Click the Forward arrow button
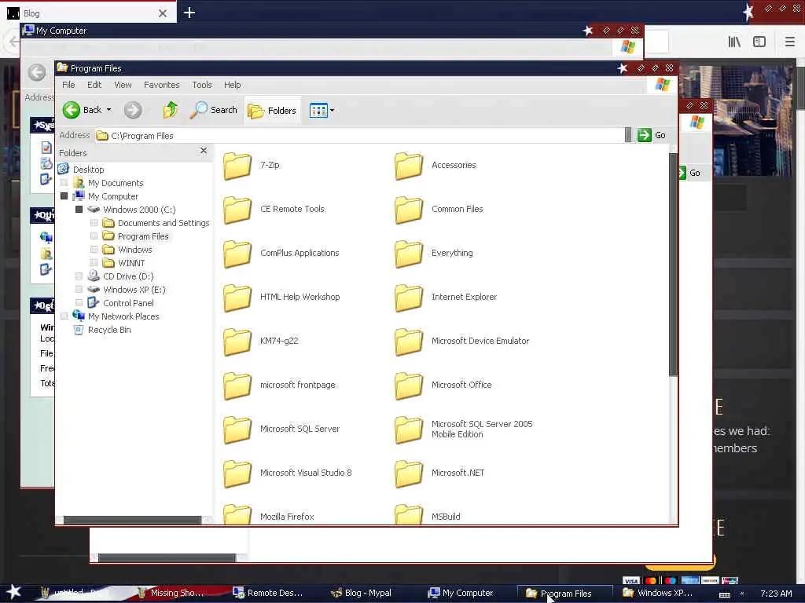The image size is (805, 603). 133,110
